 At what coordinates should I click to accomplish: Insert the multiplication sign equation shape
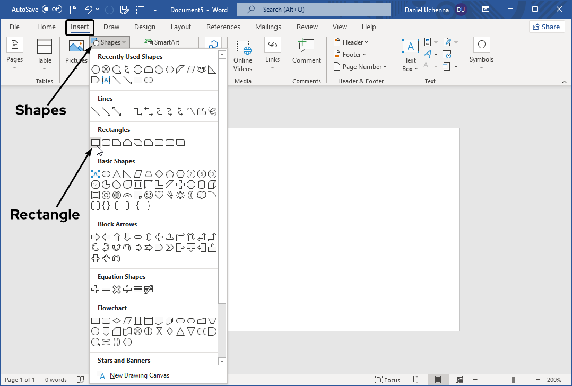117,289
